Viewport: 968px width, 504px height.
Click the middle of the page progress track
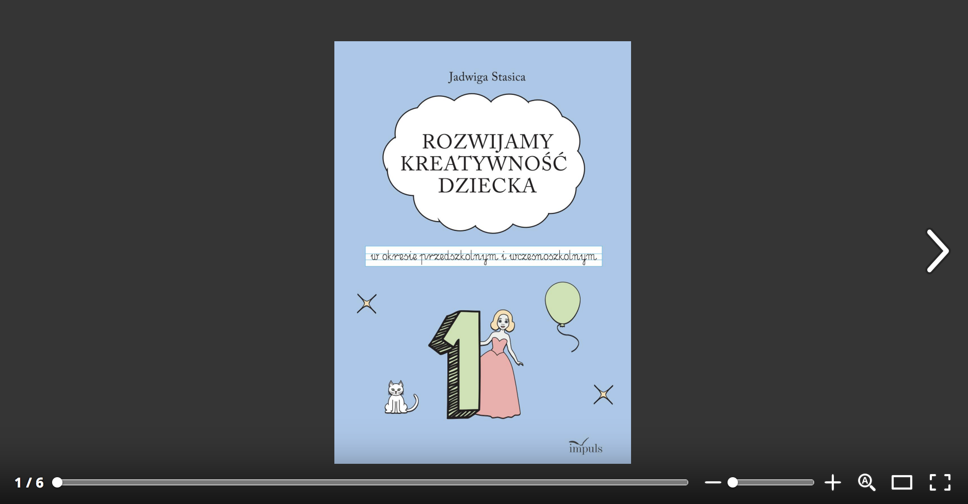click(373, 483)
